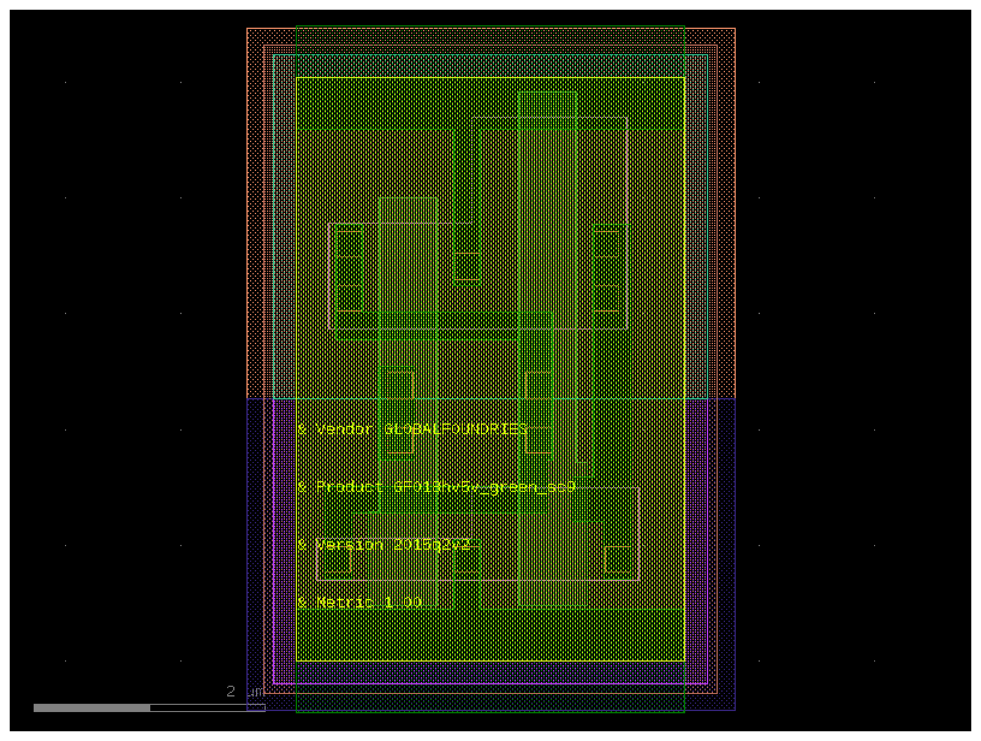Select the '& Product GF018hv5v_green_sc9' label
The width and height of the screenshot is (981, 741).
pos(436,487)
